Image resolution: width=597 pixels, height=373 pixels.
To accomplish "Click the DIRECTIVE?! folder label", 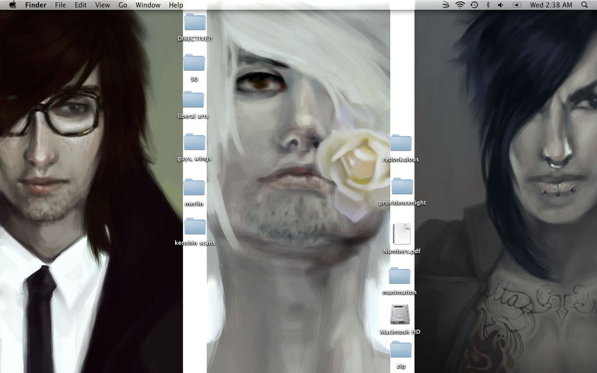I will pyautogui.click(x=195, y=38).
